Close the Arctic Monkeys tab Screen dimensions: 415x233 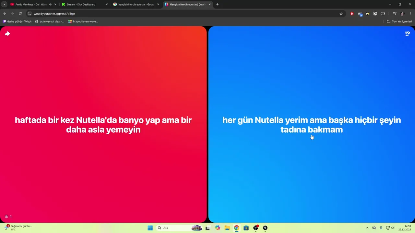[55, 5]
